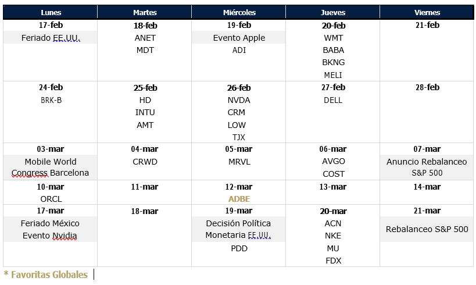Select the FDX ticker on 20-mar
This screenshot has width=476, height=285.
pos(334,261)
